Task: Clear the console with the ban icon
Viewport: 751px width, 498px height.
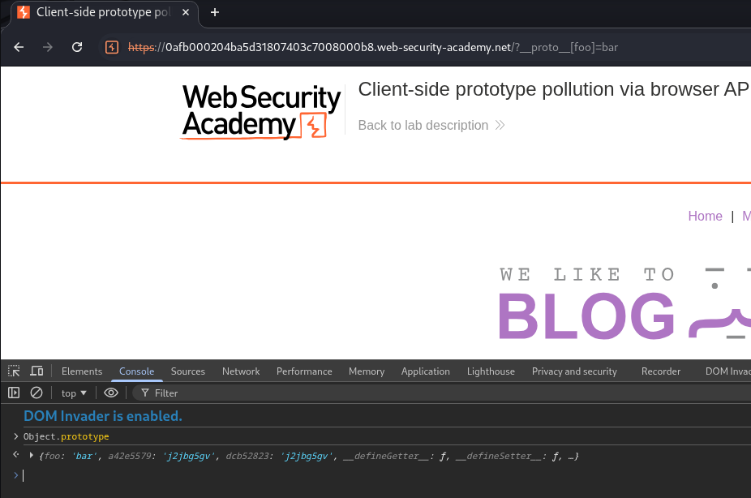Action: point(36,393)
